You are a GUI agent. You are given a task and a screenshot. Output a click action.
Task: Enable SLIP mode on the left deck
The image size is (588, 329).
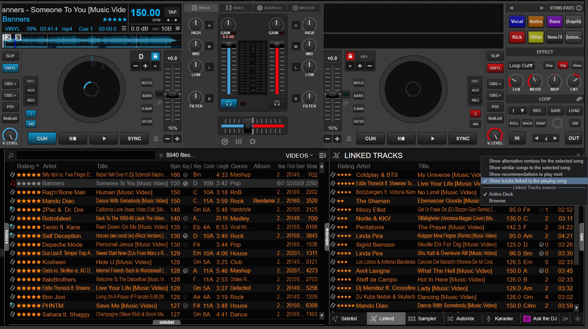[x=10, y=56]
